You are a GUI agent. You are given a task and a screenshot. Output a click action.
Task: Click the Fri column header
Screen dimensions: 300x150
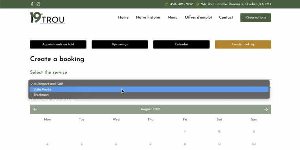click(185, 120)
